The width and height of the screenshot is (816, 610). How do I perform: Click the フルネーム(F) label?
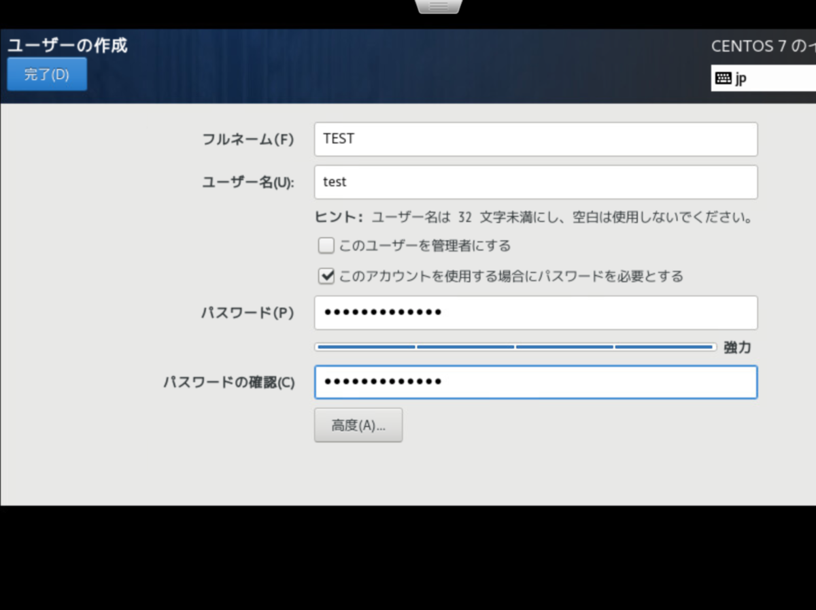[248, 139]
